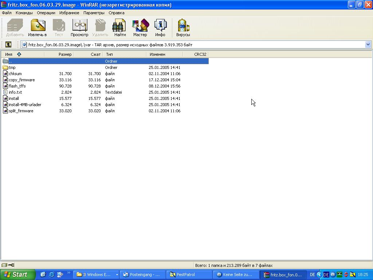Open the Команды menu
373x280 pixels.
click(24, 13)
